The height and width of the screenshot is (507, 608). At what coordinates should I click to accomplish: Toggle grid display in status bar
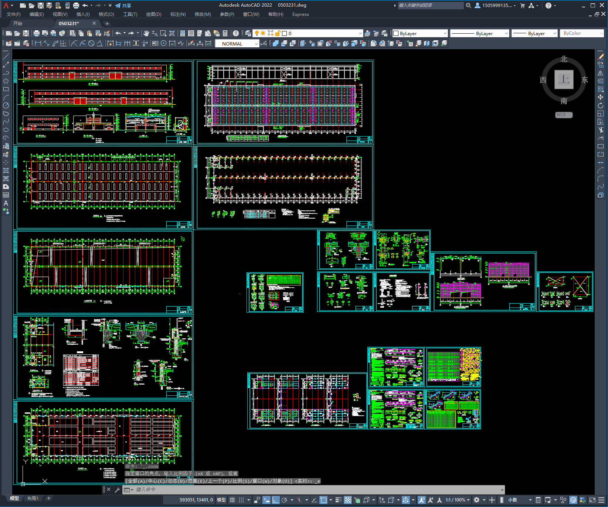(232, 500)
